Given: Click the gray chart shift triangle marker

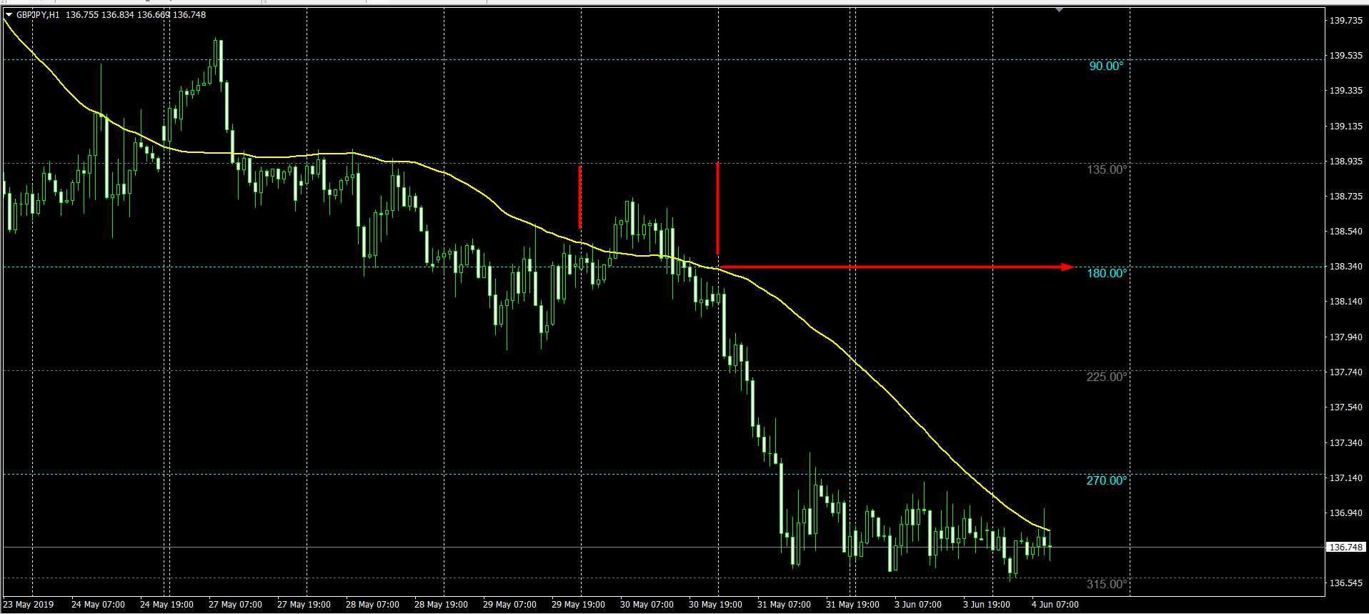Looking at the screenshot, I should pyautogui.click(x=1059, y=10).
